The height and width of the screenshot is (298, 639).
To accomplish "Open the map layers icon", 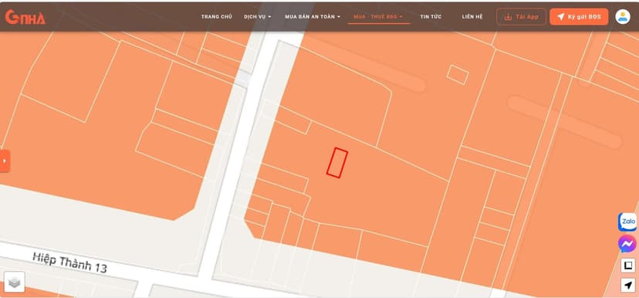I will (14, 282).
